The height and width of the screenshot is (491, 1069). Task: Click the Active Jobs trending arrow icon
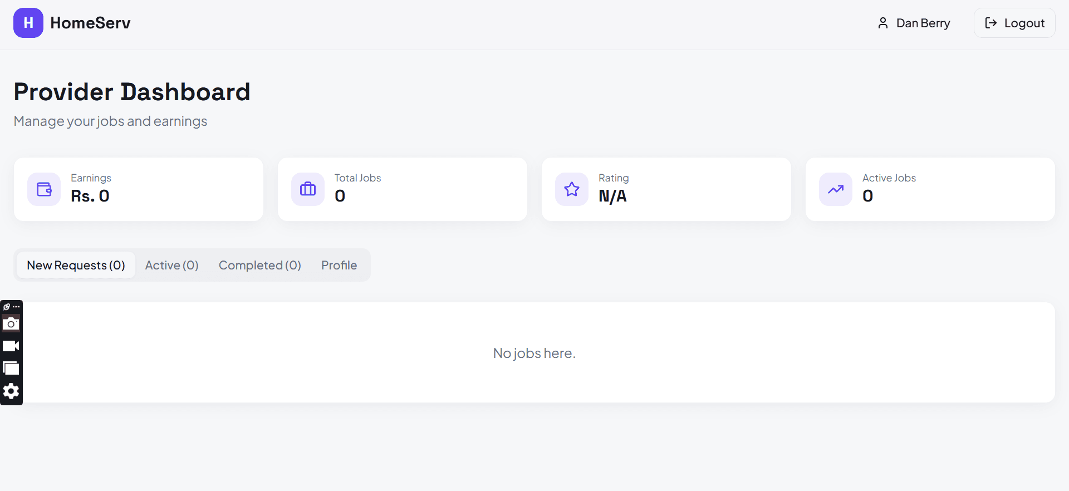click(836, 189)
